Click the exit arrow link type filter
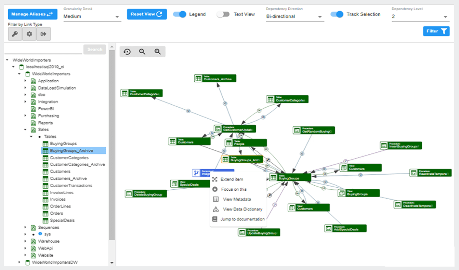Screen dimensions: 459x270 [x=43, y=34]
